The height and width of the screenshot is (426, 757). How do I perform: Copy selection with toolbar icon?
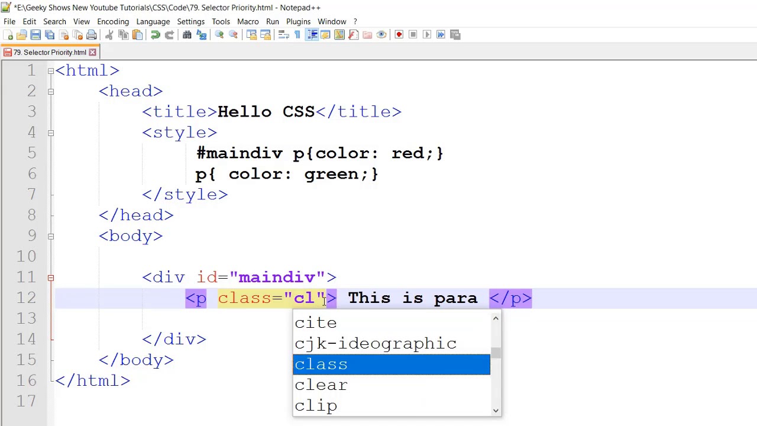click(123, 35)
